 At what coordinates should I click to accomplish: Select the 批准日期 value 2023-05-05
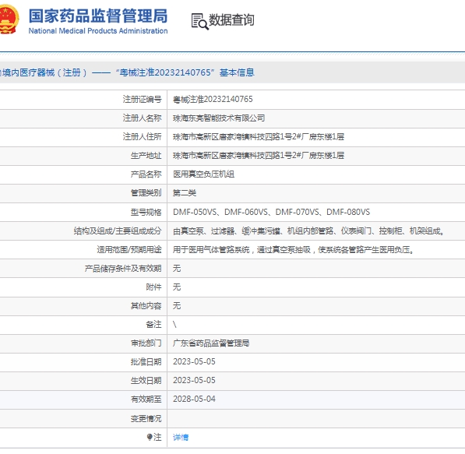[194, 362]
